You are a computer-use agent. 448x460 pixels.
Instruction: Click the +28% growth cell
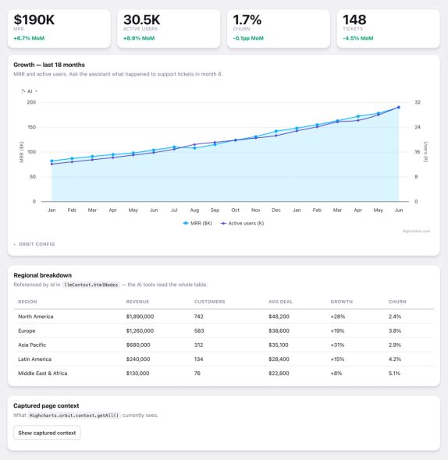pos(338,317)
